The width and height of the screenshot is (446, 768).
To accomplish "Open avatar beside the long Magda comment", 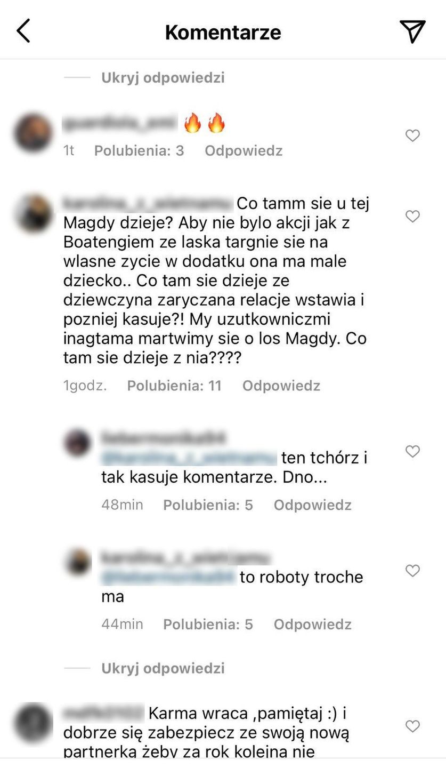I will 33,213.
